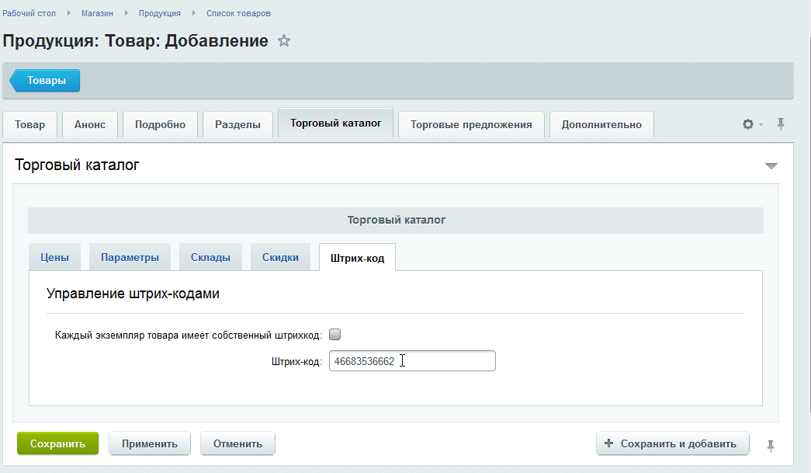The height and width of the screenshot is (473, 811).
Task: Click the Штрих-код input field
Action: click(412, 361)
